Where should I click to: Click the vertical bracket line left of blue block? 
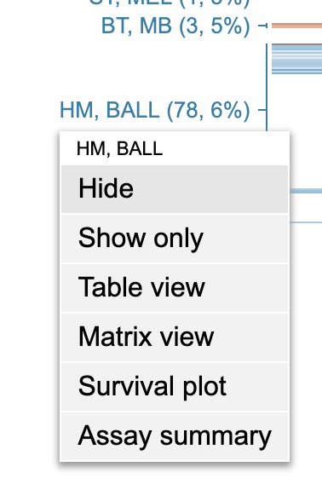click(267, 88)
